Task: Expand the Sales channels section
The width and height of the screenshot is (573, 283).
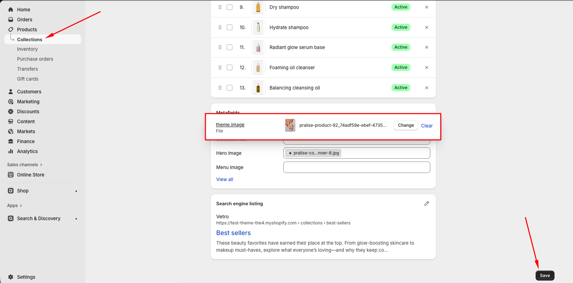Action: pos(41,165)
